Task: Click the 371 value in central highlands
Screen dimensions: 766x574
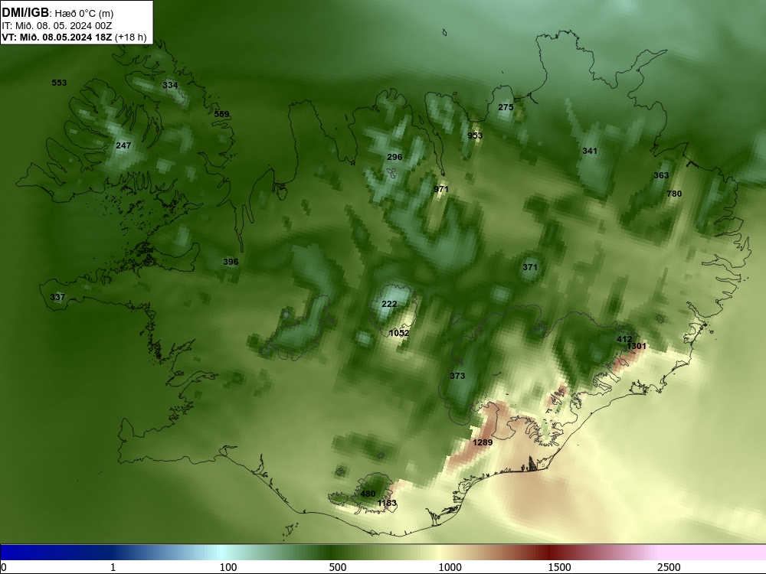Action: 530,267
